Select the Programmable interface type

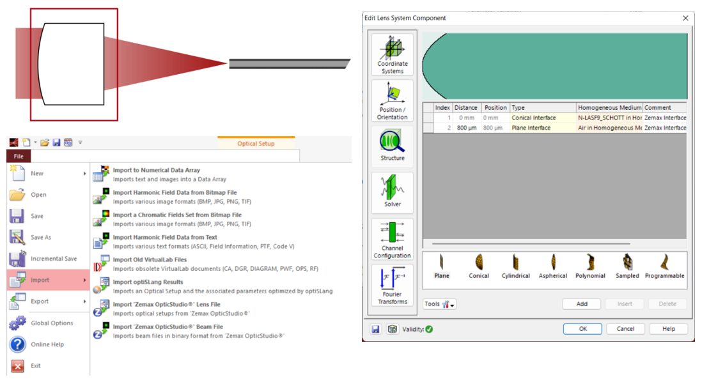[664, 266]
